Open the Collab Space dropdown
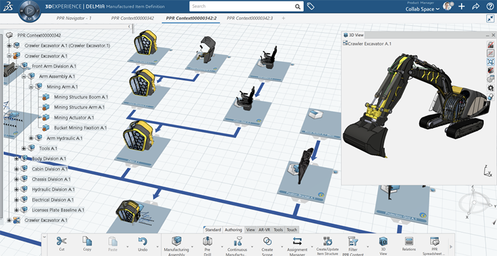497x256 pixels. [x=422, y=9]
